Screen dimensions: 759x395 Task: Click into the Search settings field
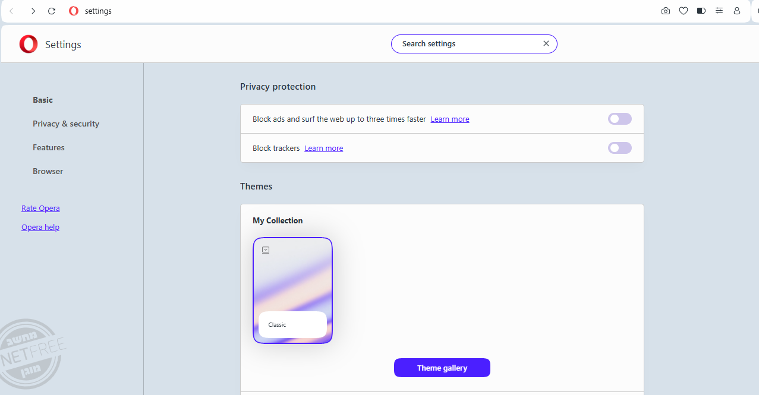click(467, 43)
